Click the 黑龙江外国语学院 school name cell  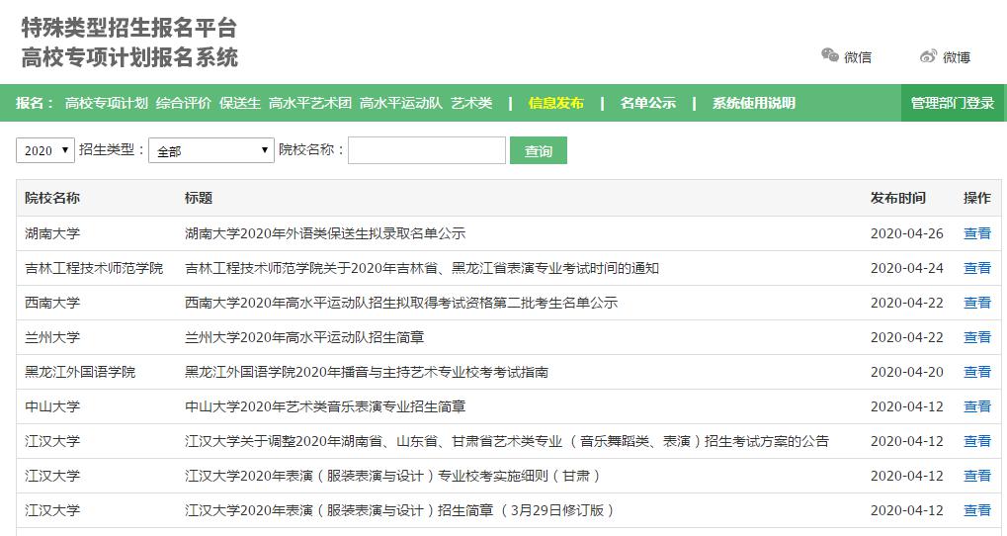[x=80, y=372]
